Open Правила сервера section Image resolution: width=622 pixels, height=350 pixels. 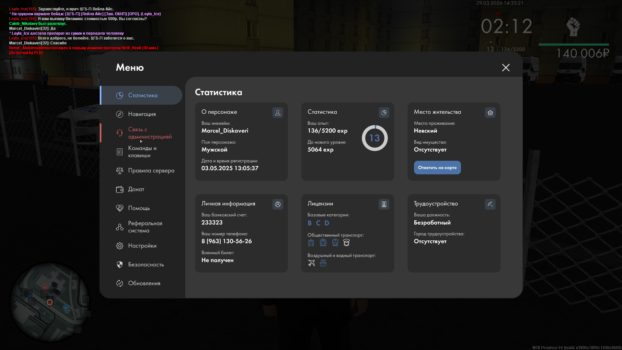point(151,170)
